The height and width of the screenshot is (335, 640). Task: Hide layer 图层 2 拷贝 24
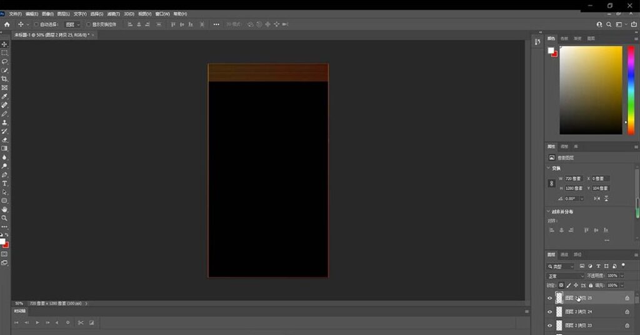[550, 311]
